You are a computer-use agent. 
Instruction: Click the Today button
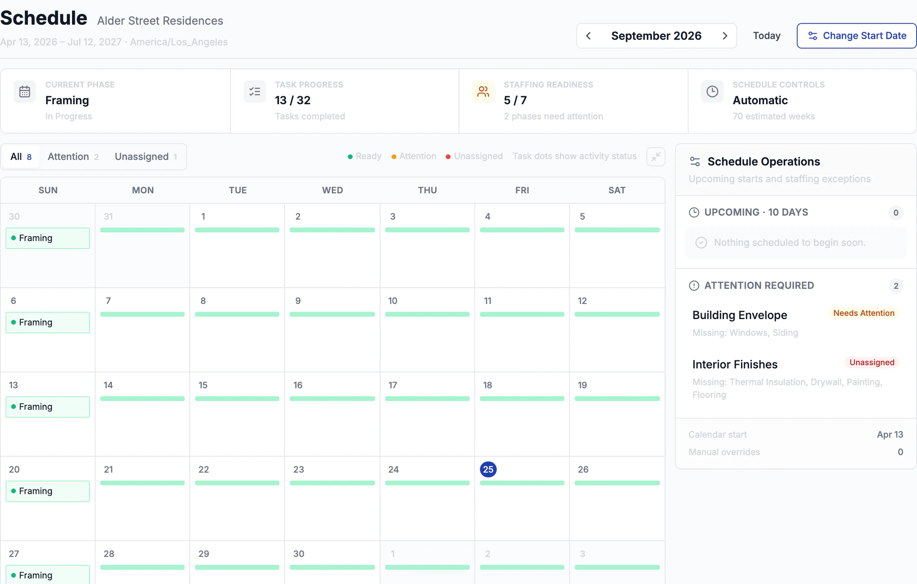pos(767,36)
